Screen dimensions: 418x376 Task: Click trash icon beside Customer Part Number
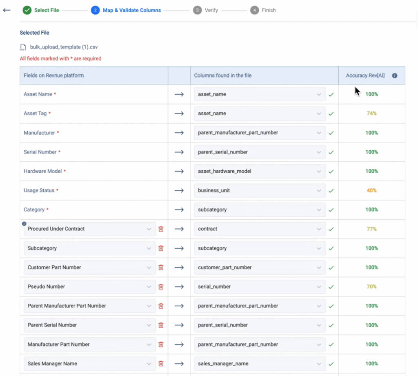point(161,267)
